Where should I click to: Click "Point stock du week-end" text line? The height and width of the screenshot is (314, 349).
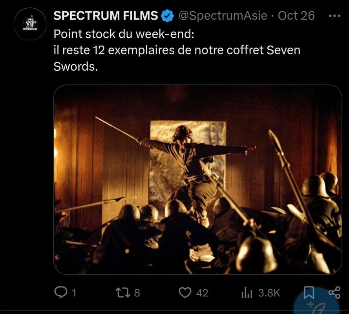coord(124,34)
